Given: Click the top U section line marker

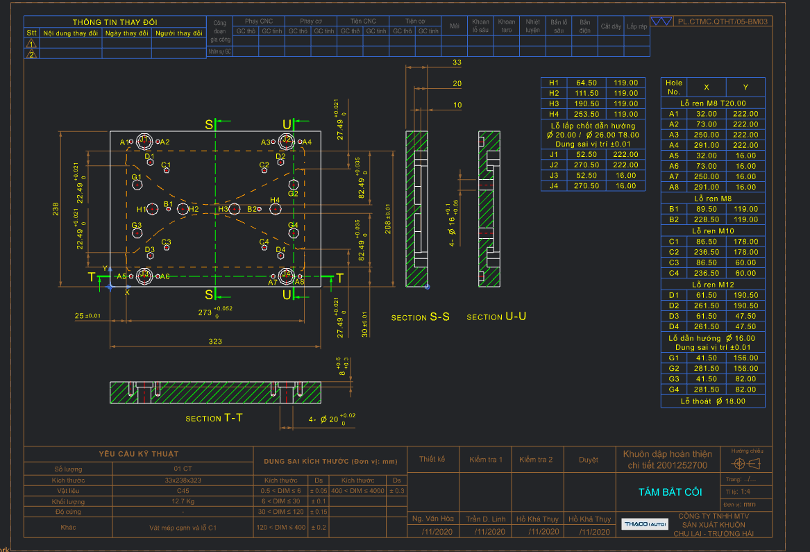Looking at the screenshot, I should coord(287,124).
